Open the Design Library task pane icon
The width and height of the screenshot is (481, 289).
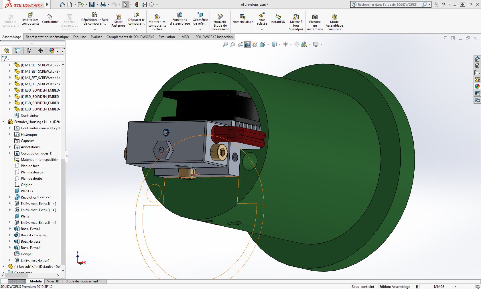(x=477, y=66)
